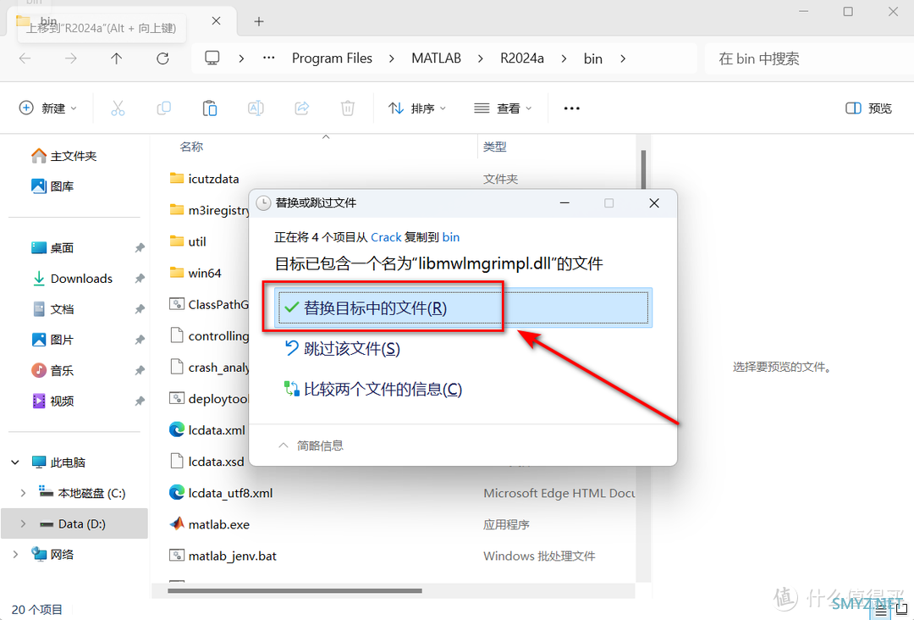Open the See more ellipsis menu
The width and height of the screenshot is (914, 620).
[x=572, y=108]
